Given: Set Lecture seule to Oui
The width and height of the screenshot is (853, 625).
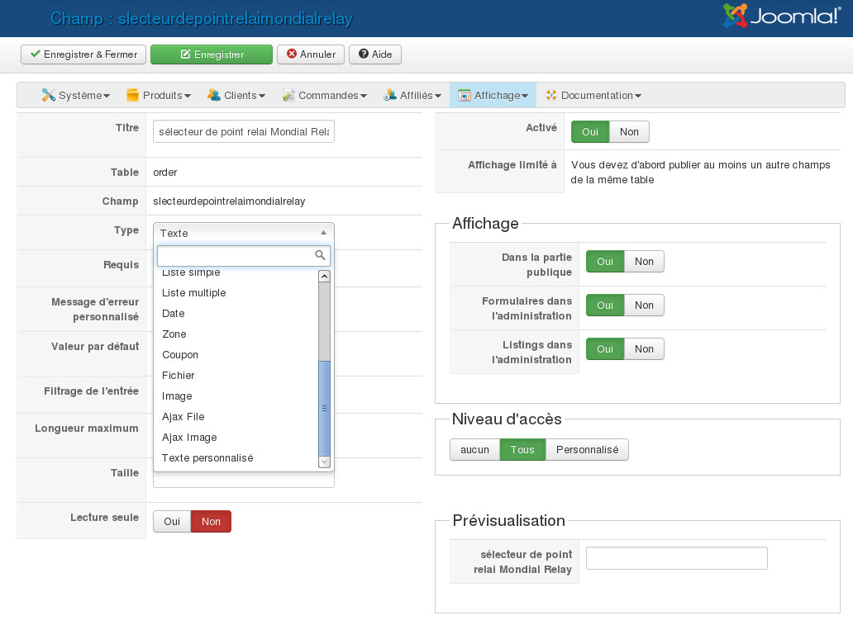Looking at the screenshot, I should point(172,521).
